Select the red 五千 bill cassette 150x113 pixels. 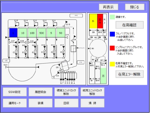pyautogui.click(x=100, y=21)
